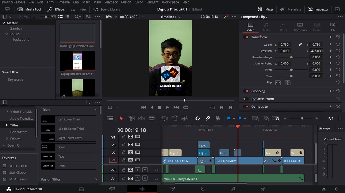The image size is (345, 193).
Task: Add the Left Lower Third title
Action: 69,119
